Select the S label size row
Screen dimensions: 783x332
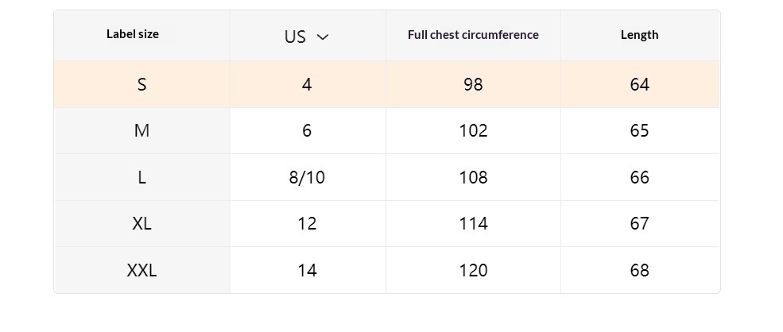(x=141, y=84)
